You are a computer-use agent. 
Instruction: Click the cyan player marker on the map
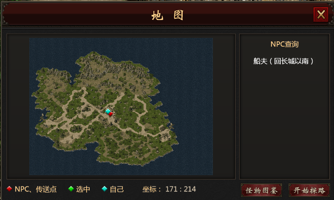pyautogui.click(x=108, y=111)
